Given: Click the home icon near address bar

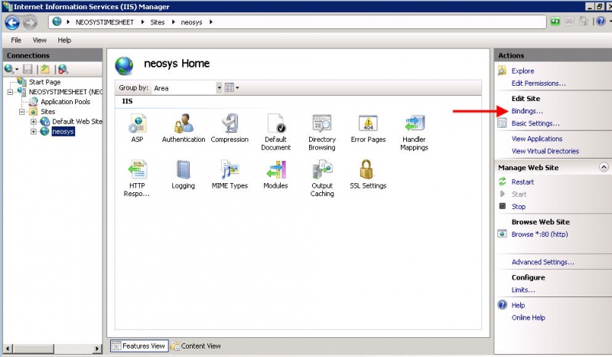Looking at the screenshot, I should coord(583,21).
